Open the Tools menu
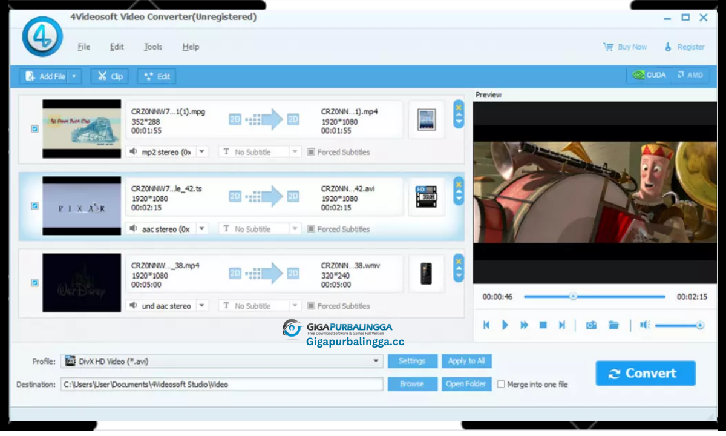The height and width of the screenshot is (436, 726). coord(153,47)
